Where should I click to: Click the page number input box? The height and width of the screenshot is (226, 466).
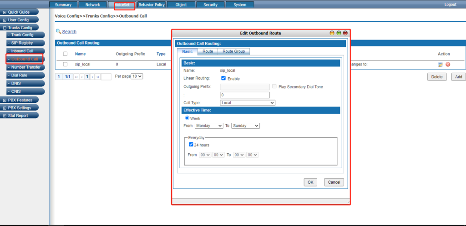[x=106, y=76]
